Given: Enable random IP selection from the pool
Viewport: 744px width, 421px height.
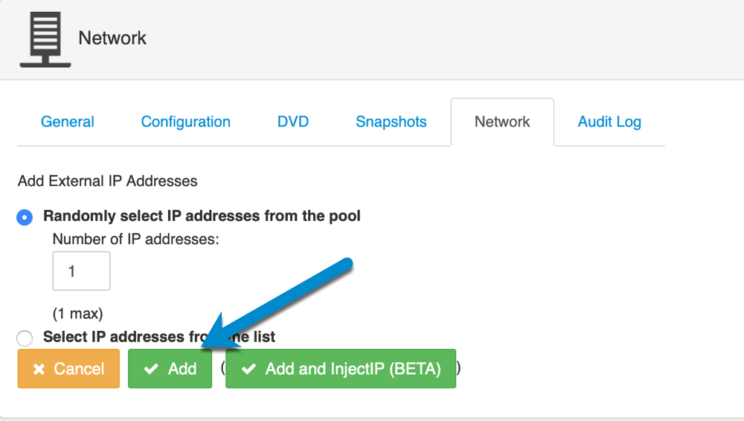Looking at the screenshot, I should pos(25,217).
